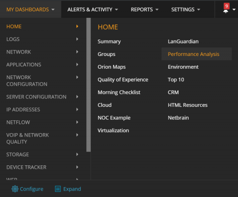
Task: Open the MY DASHBOARDS dropdown
Action: click(x=30, y=9)
